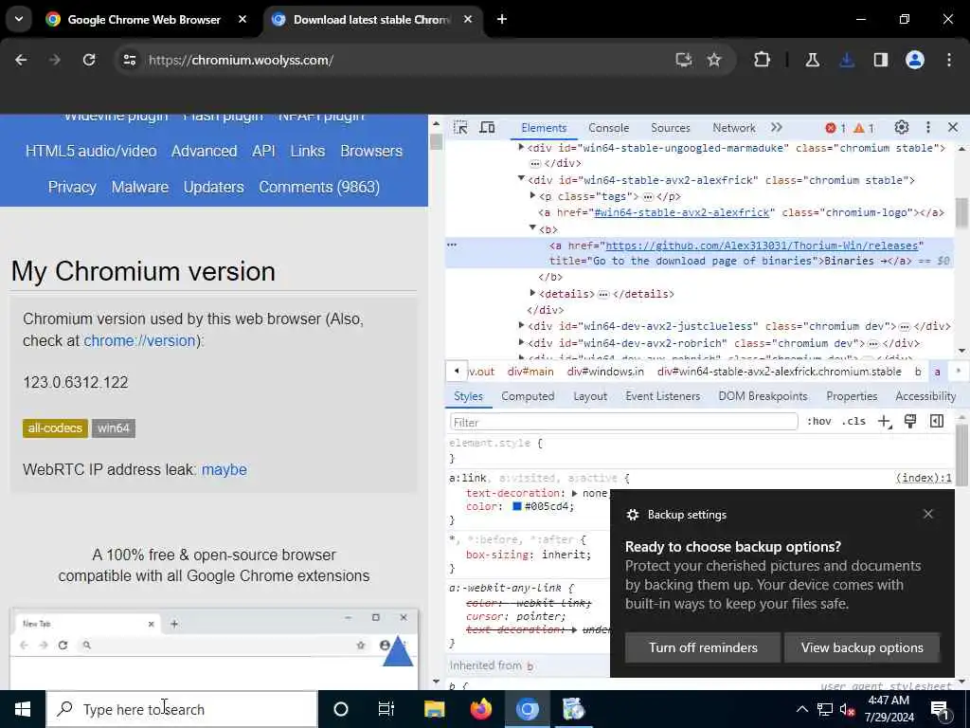The height and width of the screenshot is (728, 970).
Task: Expand the p class tags node
Action: pos(532,195)
